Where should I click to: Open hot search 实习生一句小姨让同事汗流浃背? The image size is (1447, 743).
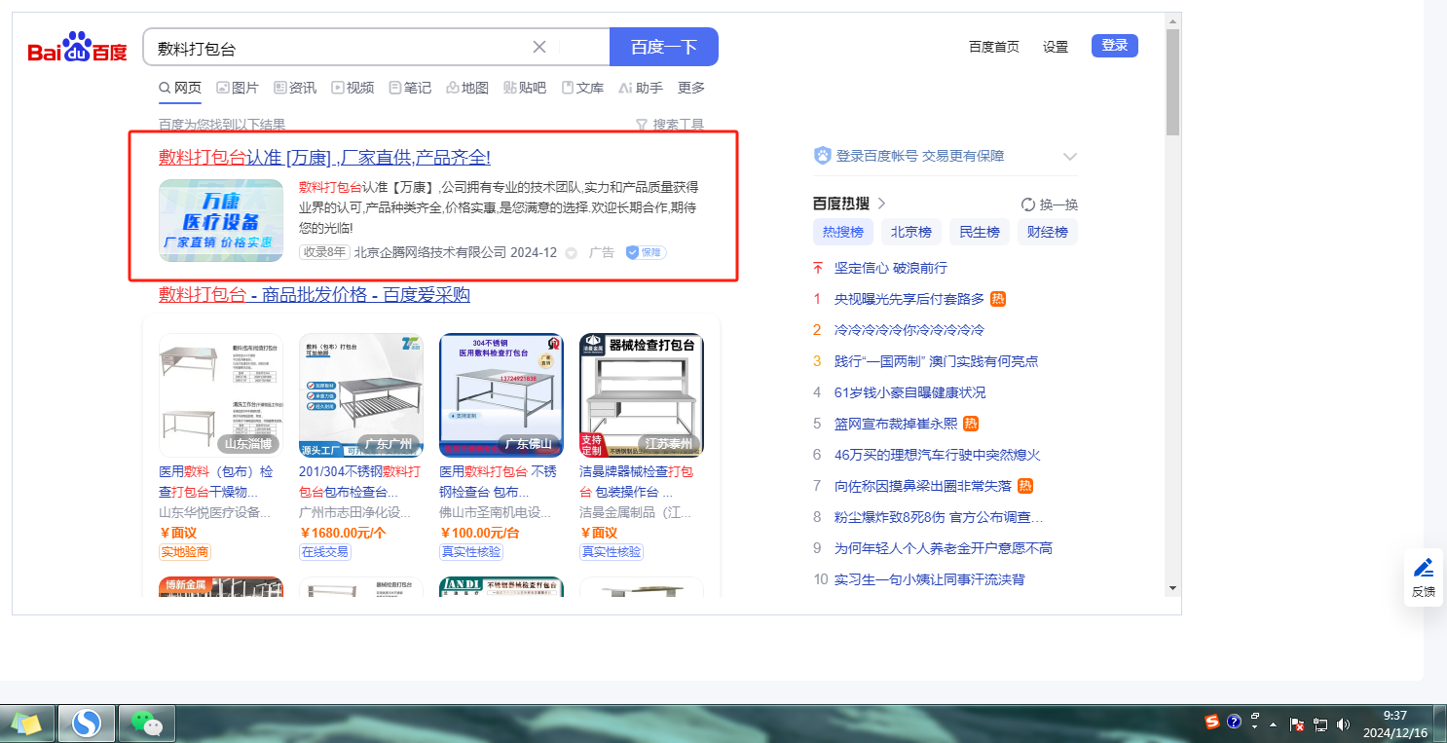click(x=930, y=579)
